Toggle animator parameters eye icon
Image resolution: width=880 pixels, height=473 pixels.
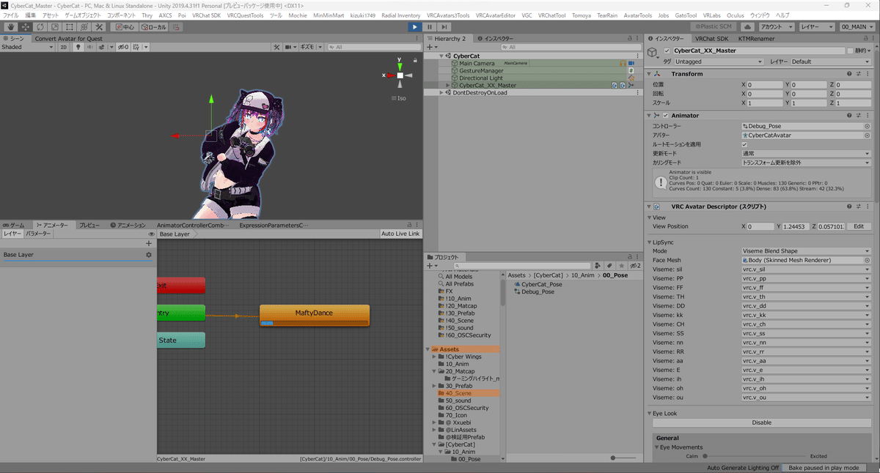pyautogui.click(x=151, y=234)
